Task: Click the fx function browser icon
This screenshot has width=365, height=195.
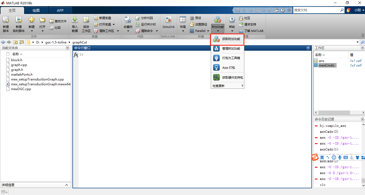Action: [76, 55]
